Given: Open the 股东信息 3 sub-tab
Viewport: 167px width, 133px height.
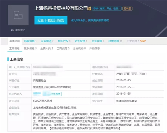Looking at the screenshot, I should tap(30, 48).
